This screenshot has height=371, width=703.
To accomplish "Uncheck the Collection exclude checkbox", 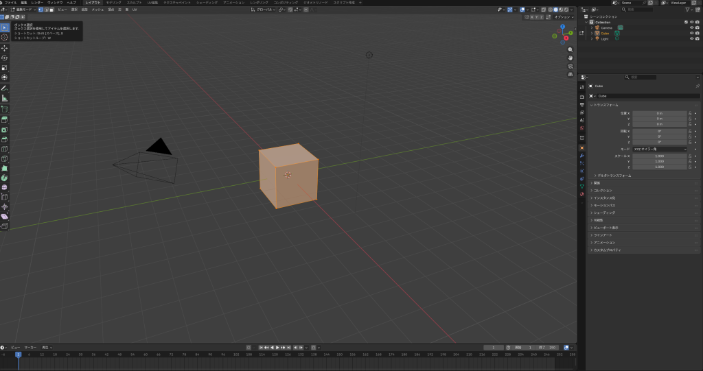I will [686, 22].
